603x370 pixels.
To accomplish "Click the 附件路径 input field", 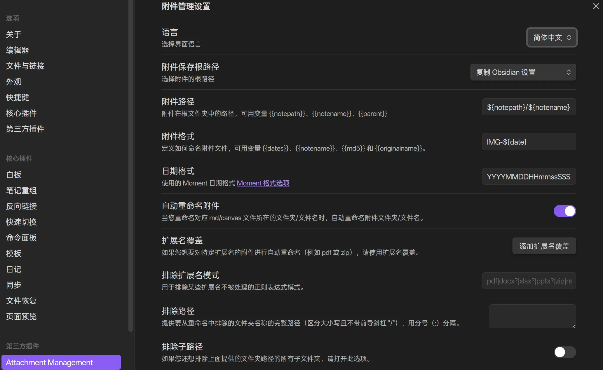I will click(x=529, y=107).
